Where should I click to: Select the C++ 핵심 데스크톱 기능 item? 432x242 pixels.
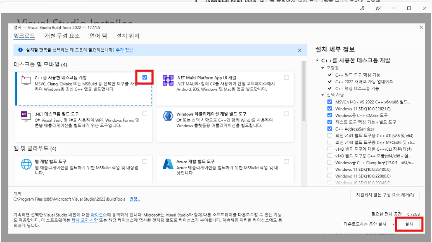(357, 88)
